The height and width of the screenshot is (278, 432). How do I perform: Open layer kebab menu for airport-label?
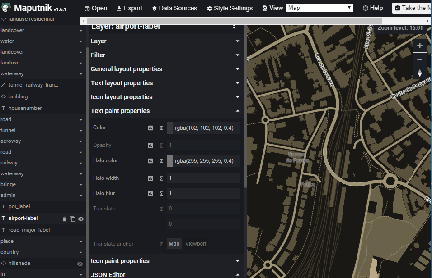click(234, 27)
